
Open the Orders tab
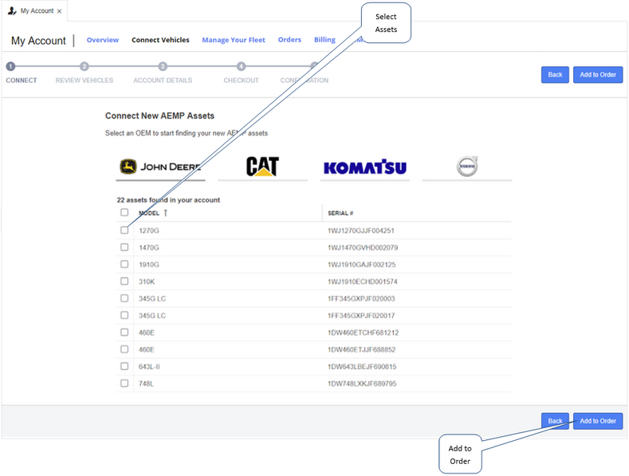(289, 40)
